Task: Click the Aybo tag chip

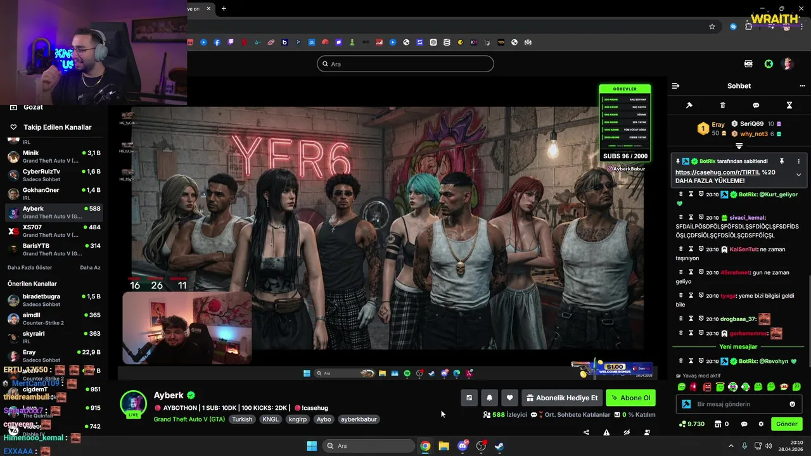Action: point(324,419)
